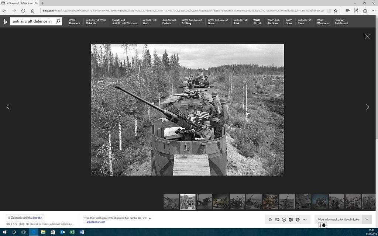
Task: Open the Hub icon with three lines
Action: tap(347, 11)
